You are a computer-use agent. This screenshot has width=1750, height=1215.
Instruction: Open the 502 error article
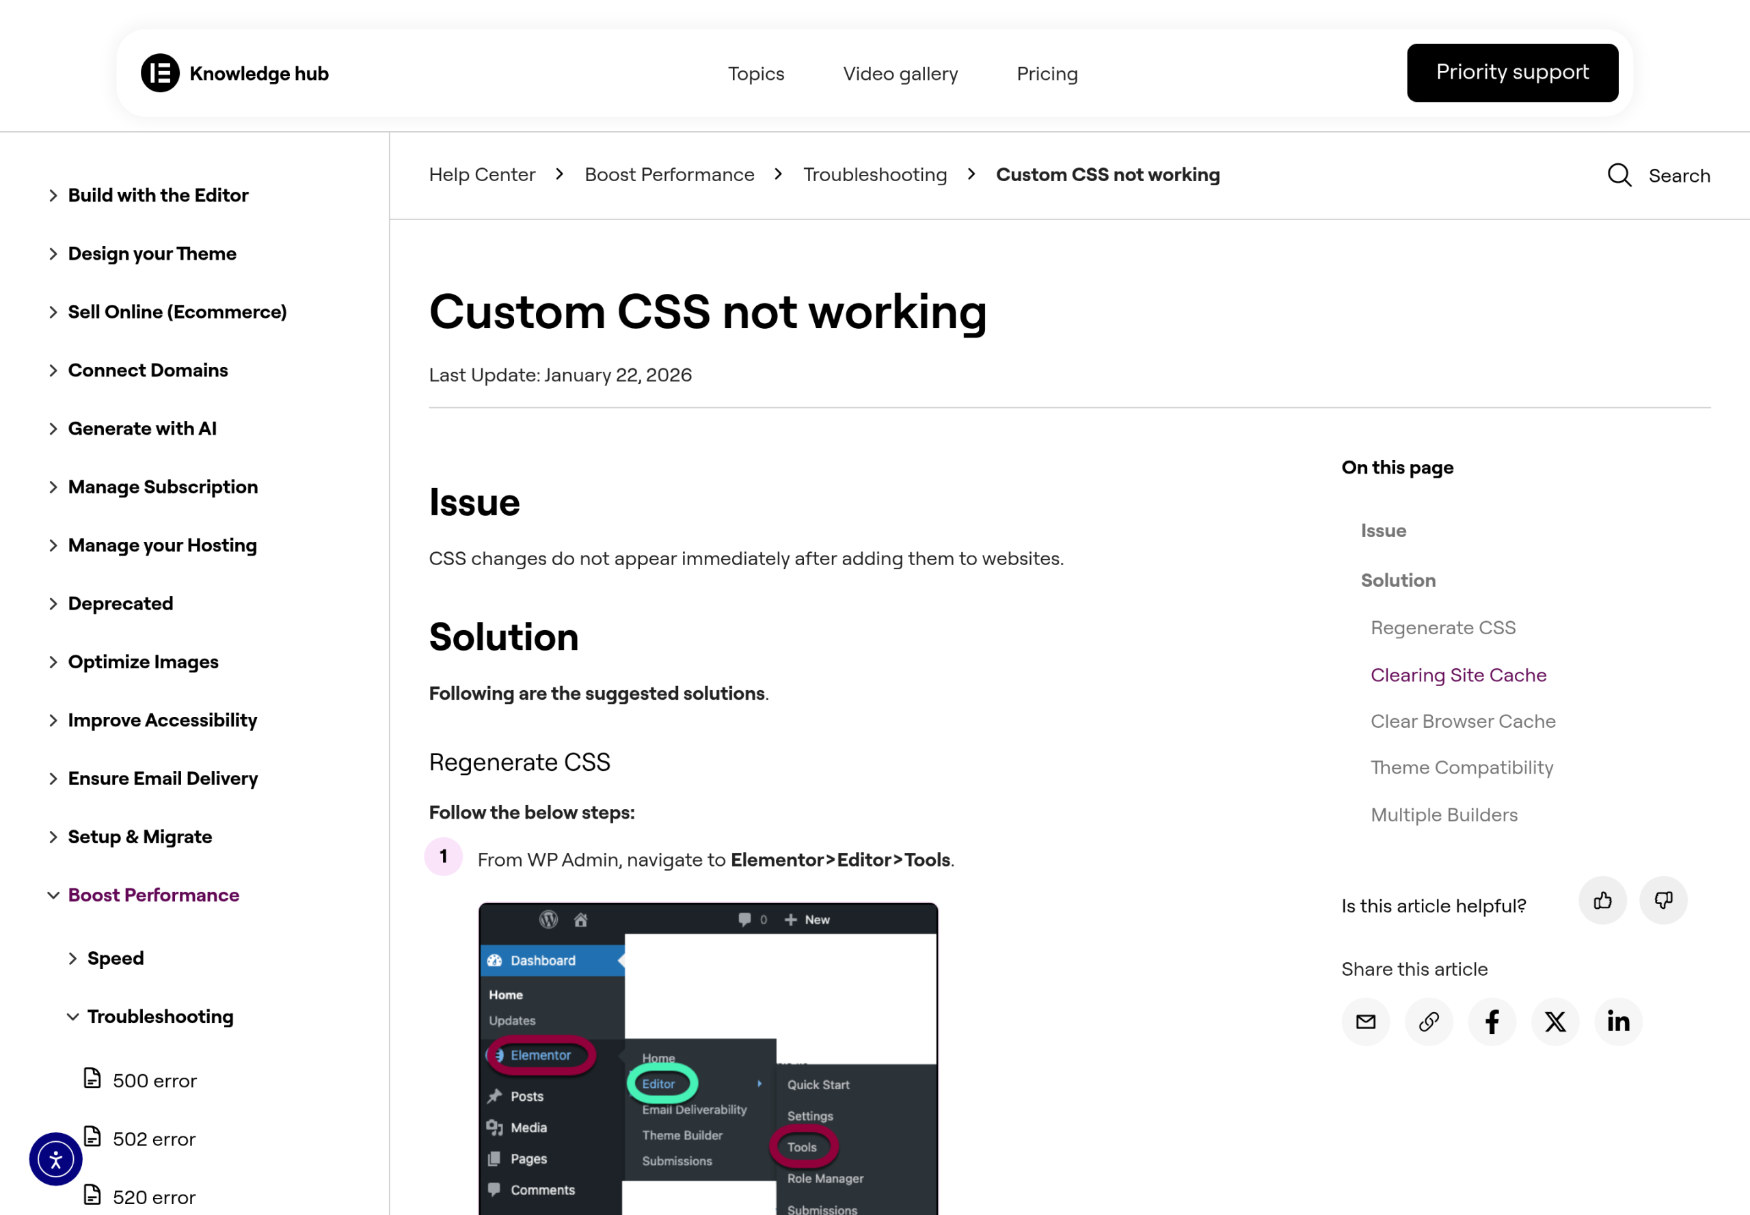coord(154,1140)
